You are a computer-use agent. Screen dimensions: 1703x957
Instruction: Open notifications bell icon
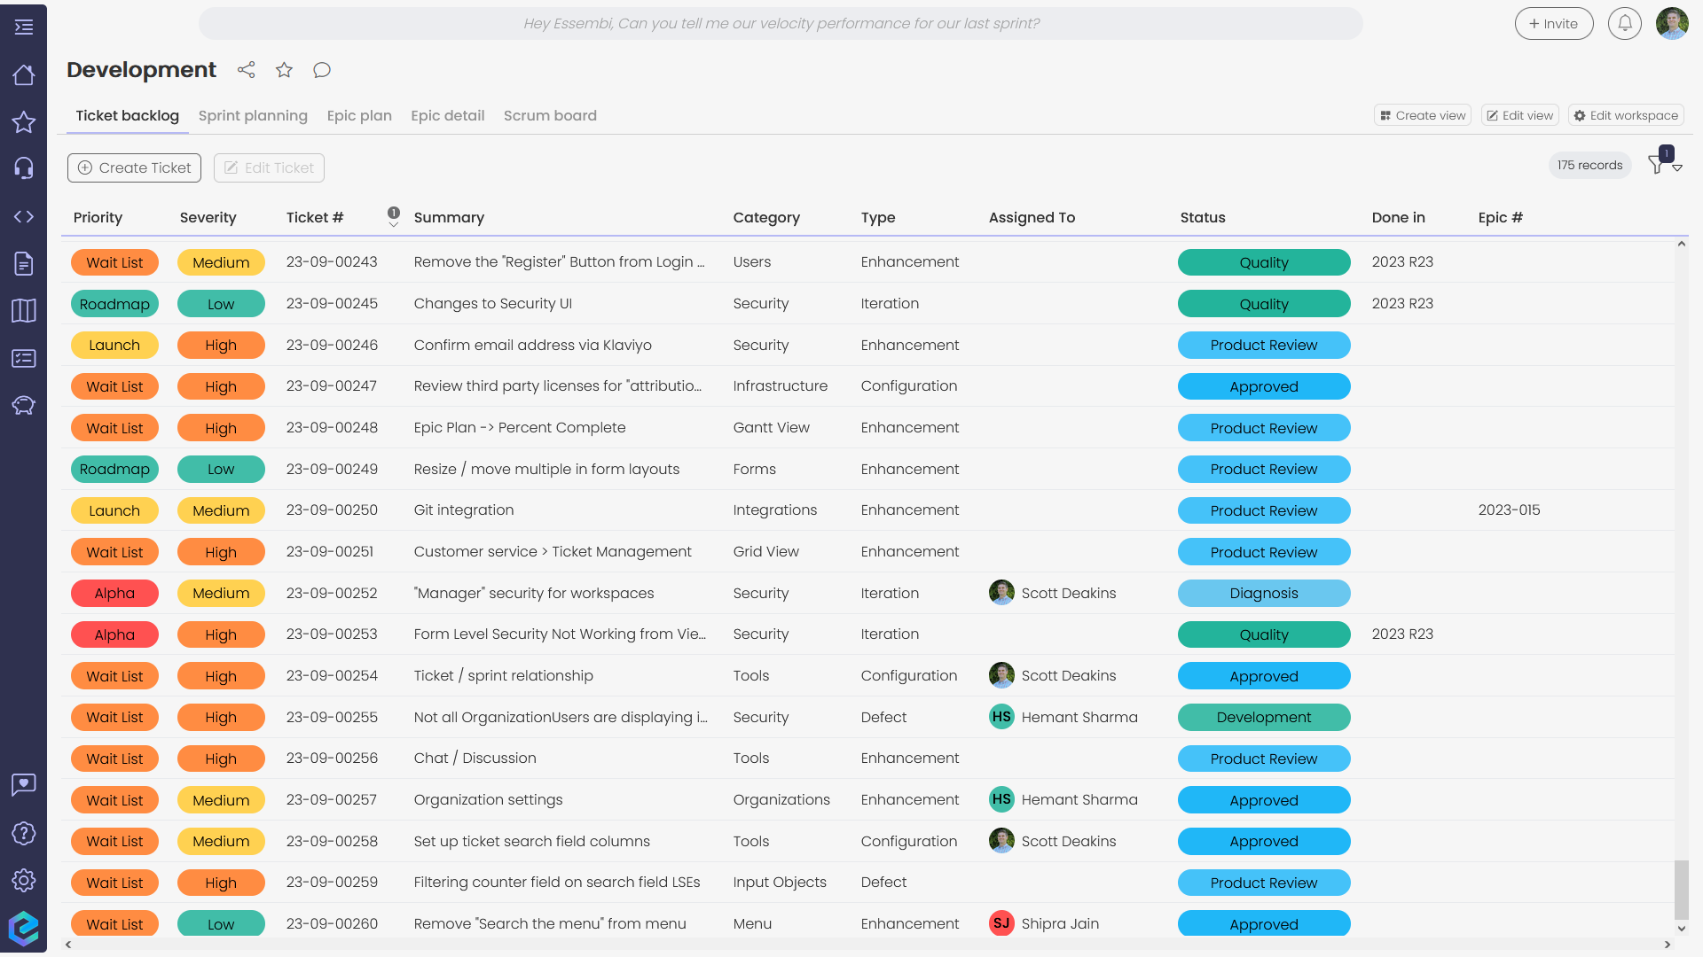[x=1624, y=24]
